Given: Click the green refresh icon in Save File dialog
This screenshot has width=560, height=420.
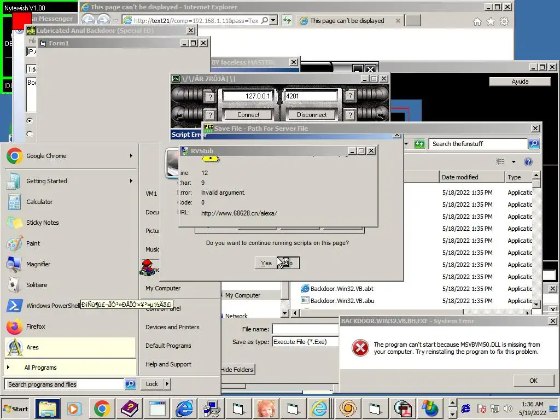Looking at the screenshot, I should 419,144.
